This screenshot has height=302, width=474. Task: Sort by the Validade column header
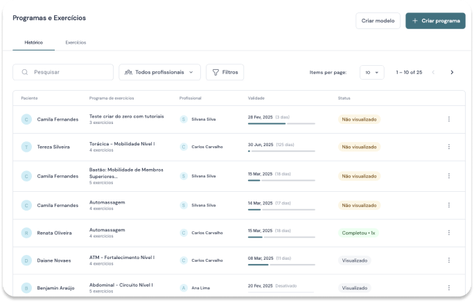[x=256, y=98]
